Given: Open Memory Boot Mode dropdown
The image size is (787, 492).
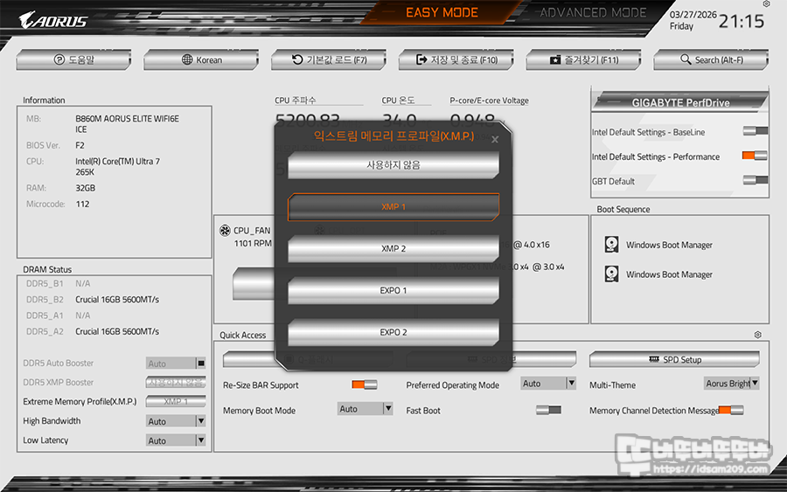Looking at the screenshot, I should point(365,409).
